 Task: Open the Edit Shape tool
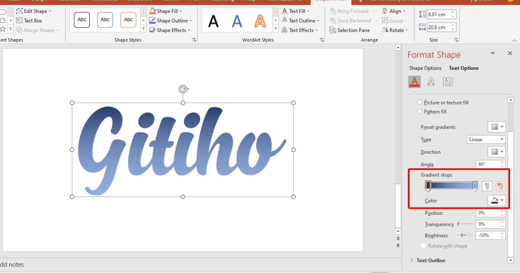tap(35, 11)
